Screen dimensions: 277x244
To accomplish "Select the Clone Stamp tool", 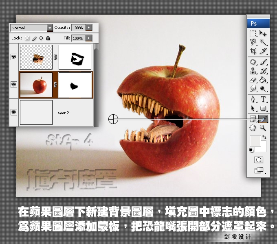I will (253, 71).
